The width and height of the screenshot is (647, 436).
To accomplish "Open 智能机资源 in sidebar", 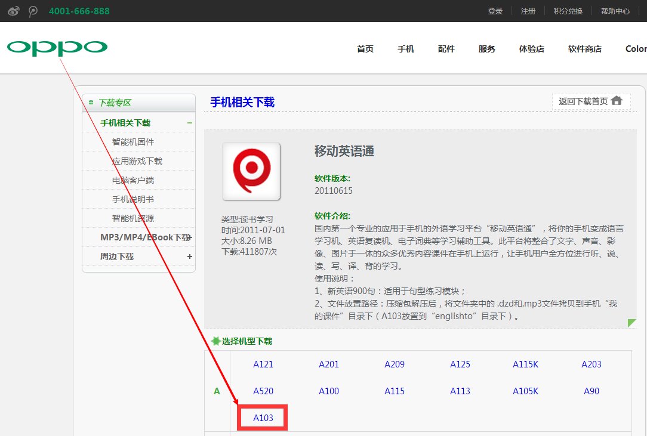I will (x=133, y=218).
